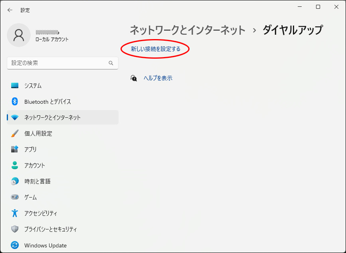Click the back arrow in the title bar

(10, 10)
